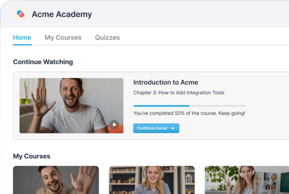The image size is (289, 194).
Task: Go to the Quizzes tab
Action: (x=107, y=38)
